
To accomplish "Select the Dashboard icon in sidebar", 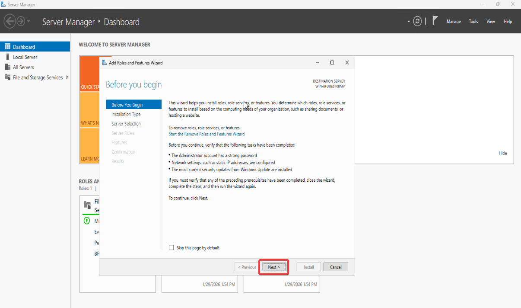I will click(7, 47).
